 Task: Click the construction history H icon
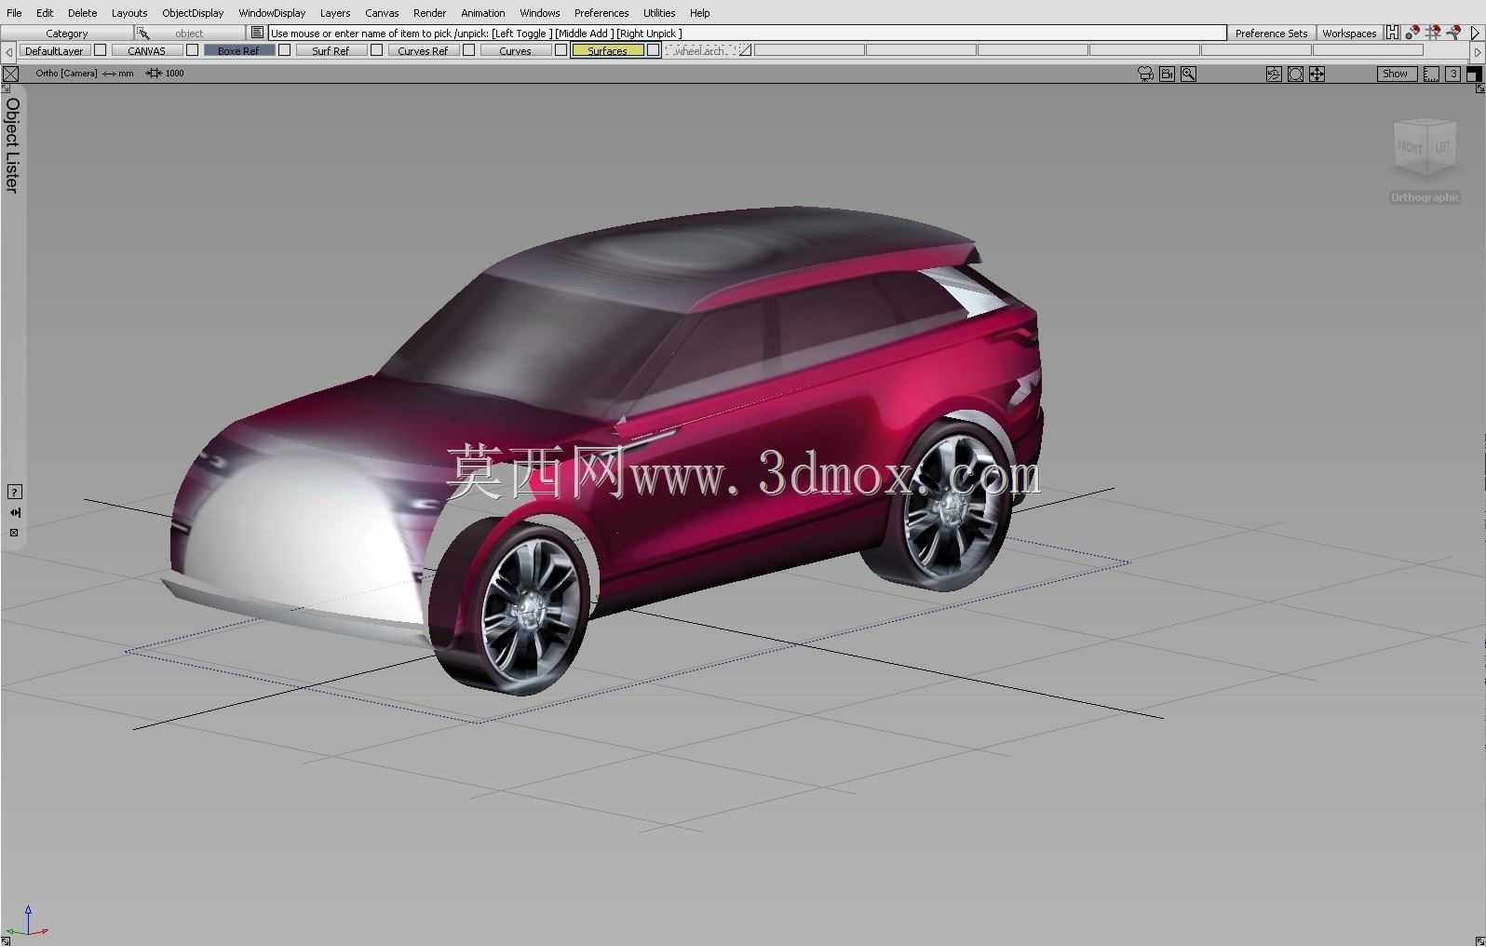pyautogui.click(x=1392, y=33)
